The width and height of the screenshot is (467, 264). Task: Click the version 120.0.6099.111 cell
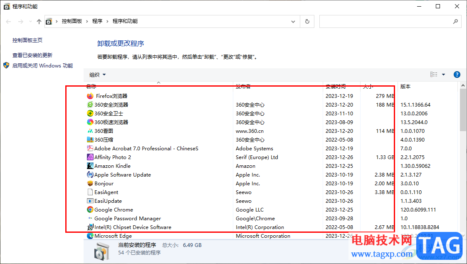(x=418, y=210)
